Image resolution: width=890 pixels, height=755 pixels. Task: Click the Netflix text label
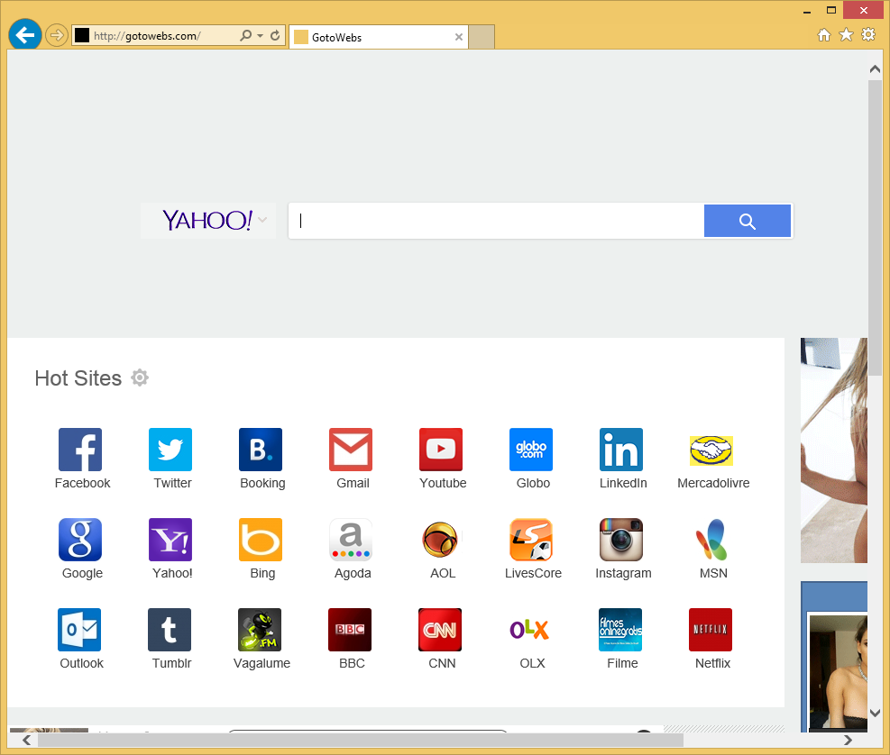click(712, 664)
